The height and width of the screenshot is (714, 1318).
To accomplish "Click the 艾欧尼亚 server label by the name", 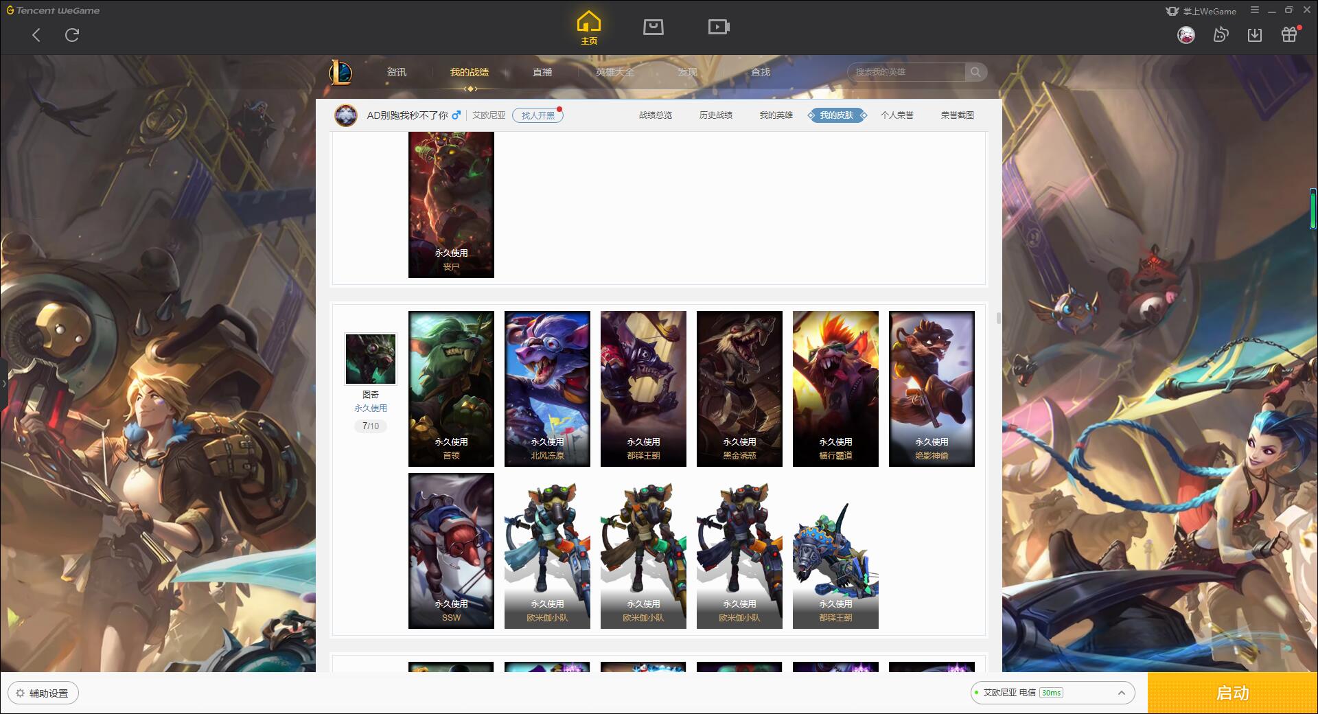I will (489, 115).
